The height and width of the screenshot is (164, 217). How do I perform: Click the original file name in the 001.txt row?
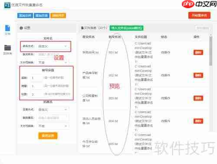click(x=91, y=53)
